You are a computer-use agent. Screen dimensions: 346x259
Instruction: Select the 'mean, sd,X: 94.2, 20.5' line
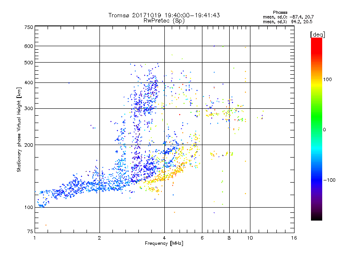click(288, 22)
